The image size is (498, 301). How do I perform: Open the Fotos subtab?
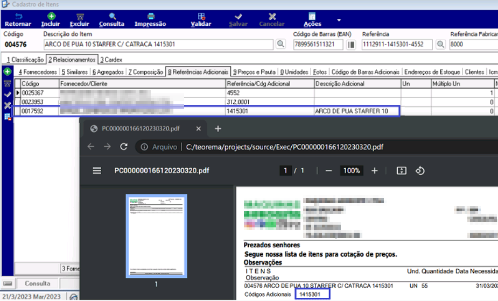tap(320, 72)
